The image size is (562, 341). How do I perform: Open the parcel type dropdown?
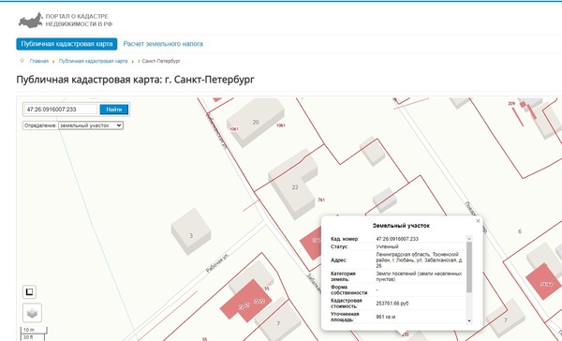91,126
